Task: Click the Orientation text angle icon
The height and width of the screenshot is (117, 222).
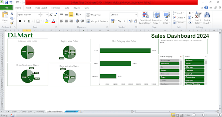Action: [78, 15]
